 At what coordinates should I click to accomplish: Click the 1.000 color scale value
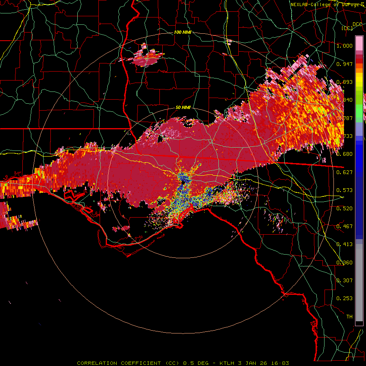click(x=344, y=46)
